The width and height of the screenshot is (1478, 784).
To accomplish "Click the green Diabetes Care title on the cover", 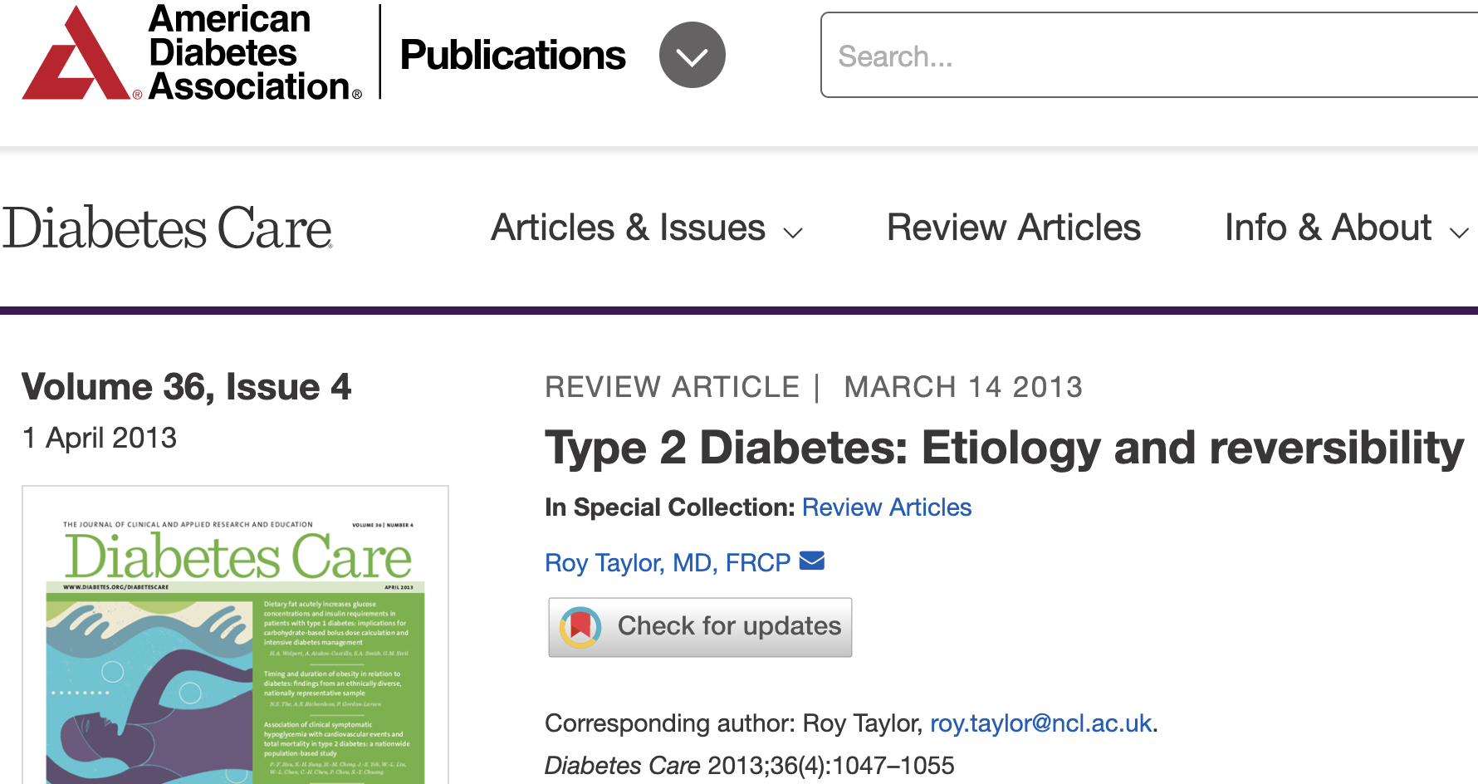I will point(238,556).
